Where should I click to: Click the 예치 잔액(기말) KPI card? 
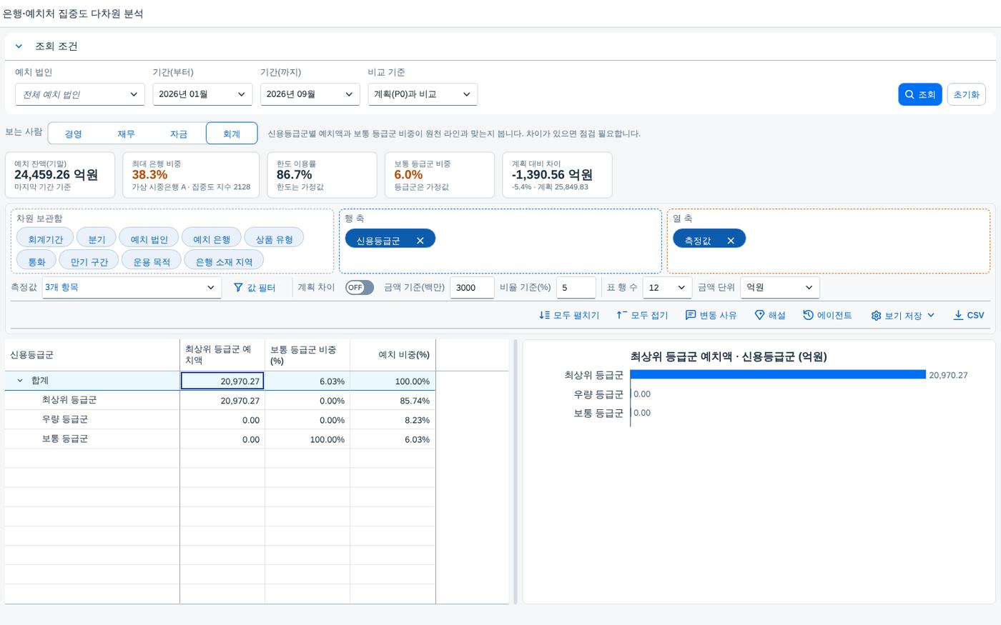(x=60, y=175)
